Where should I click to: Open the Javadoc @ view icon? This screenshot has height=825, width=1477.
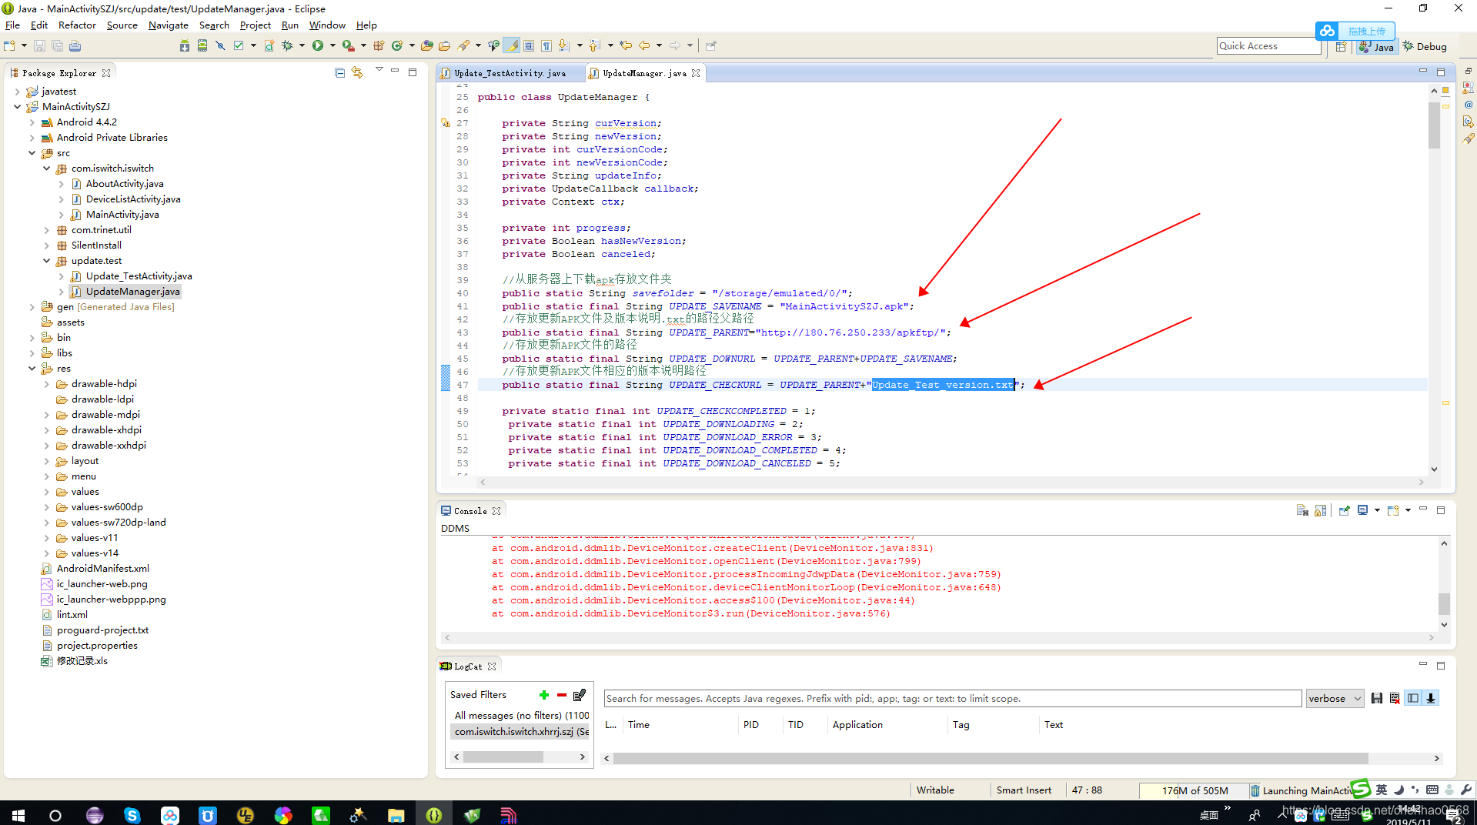point(1469,105)
